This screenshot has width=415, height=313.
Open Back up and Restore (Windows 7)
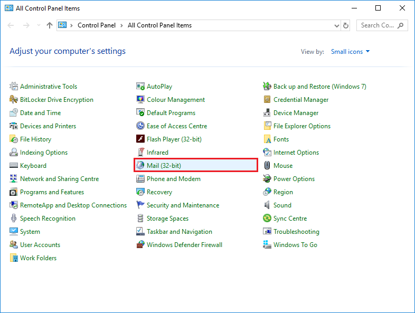click(x=320, y=87)
